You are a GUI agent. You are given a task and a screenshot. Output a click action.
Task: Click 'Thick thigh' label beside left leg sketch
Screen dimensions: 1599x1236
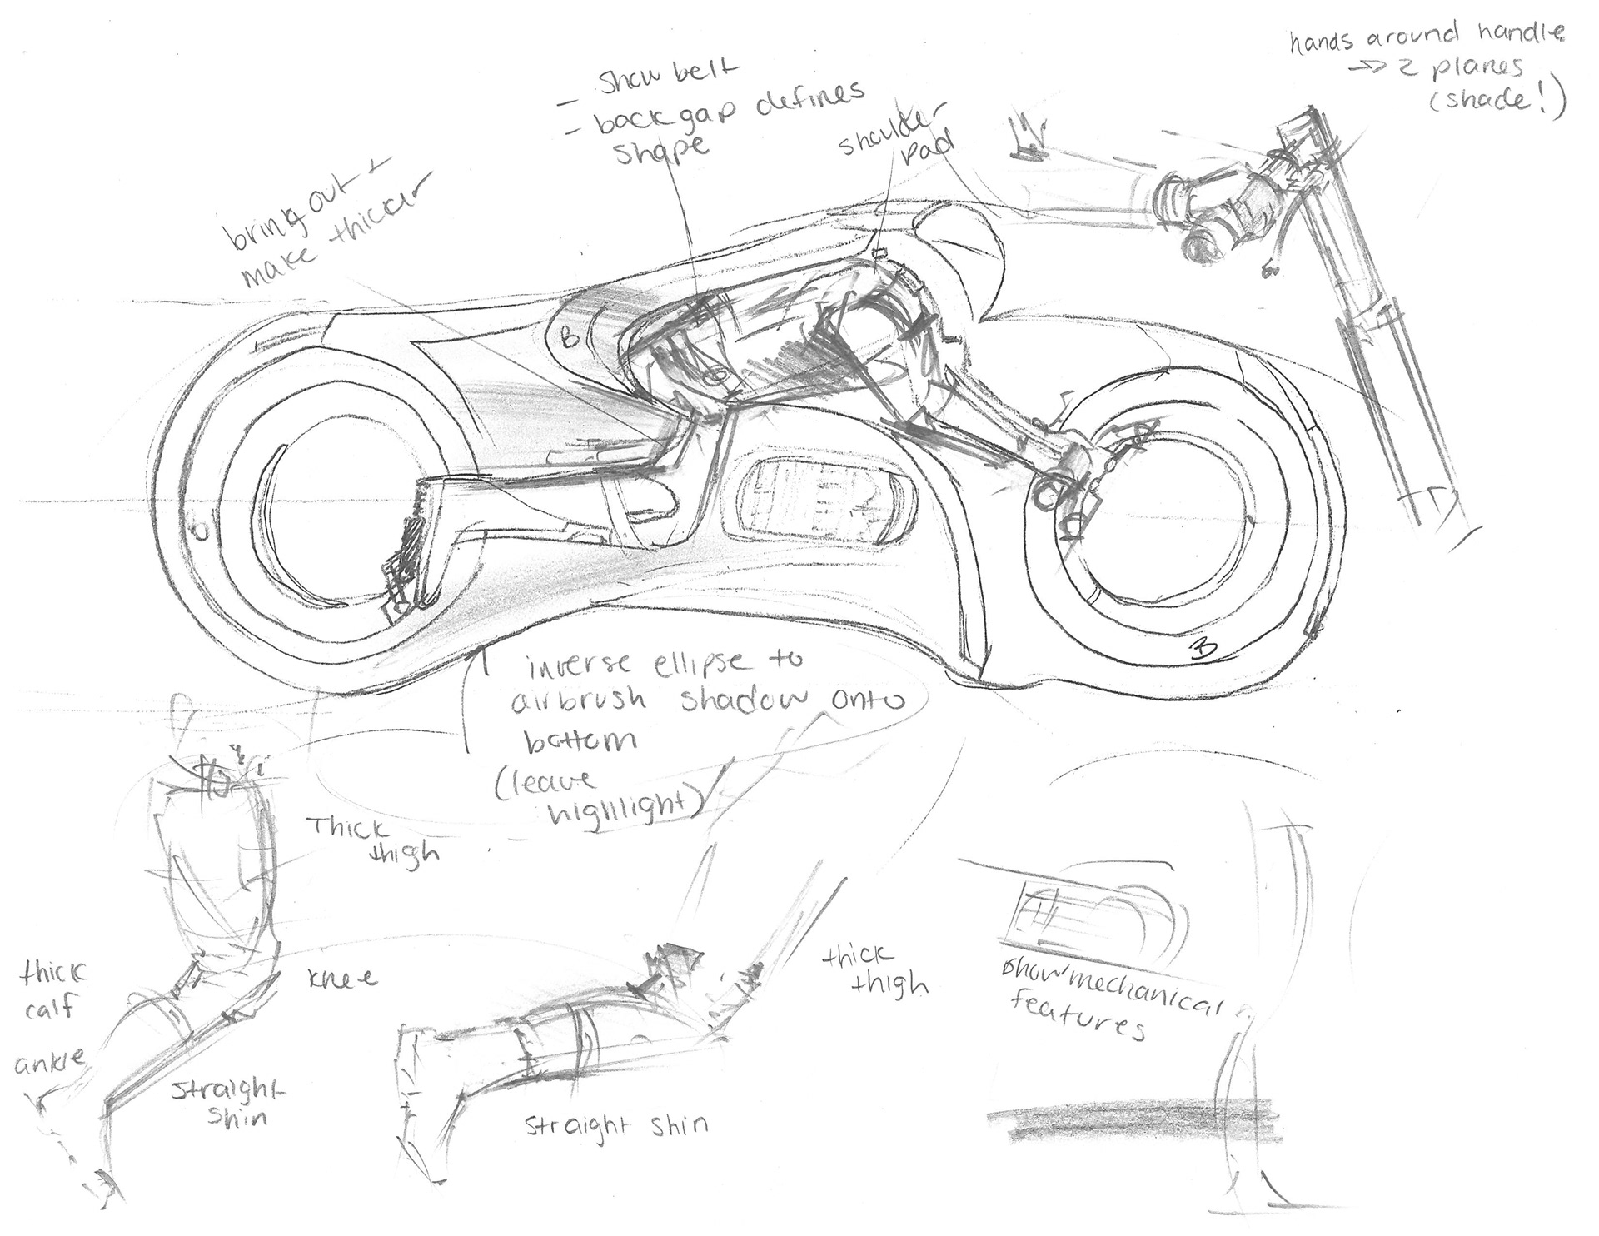[375, 840]
